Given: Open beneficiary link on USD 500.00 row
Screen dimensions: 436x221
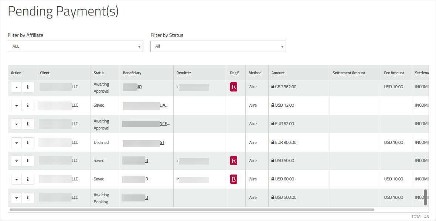Looking at the screenshot, I should [135, 197].
